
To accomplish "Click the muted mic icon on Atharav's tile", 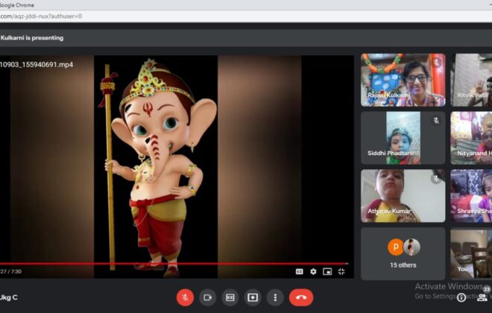I will [x=436, y=178].
